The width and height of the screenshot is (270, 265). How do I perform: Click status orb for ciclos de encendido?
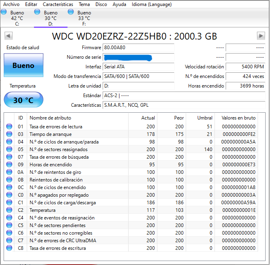(x=9, y=187)
